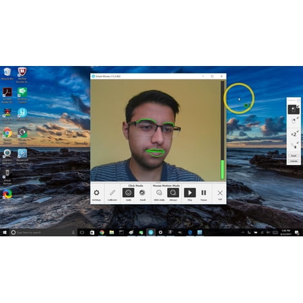Switch click mode to Dwell
Screen dimensions: 303x303
coord(143,193)
